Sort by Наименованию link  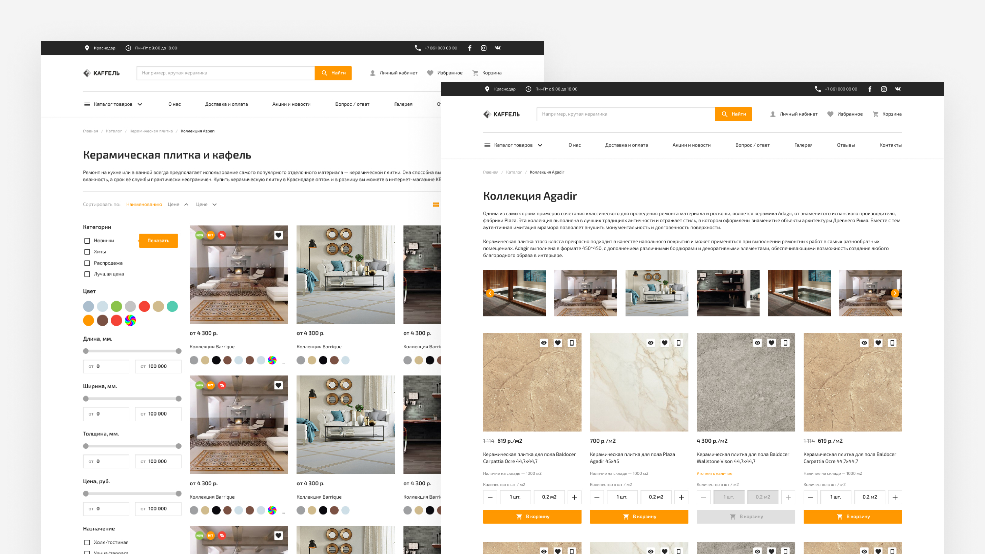click(144, 205)
